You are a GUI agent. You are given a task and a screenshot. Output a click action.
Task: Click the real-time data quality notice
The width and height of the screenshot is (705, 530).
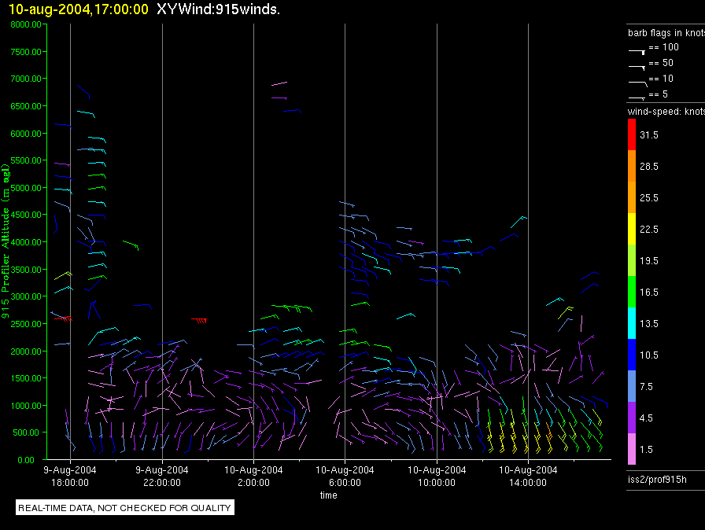[125, 508]
